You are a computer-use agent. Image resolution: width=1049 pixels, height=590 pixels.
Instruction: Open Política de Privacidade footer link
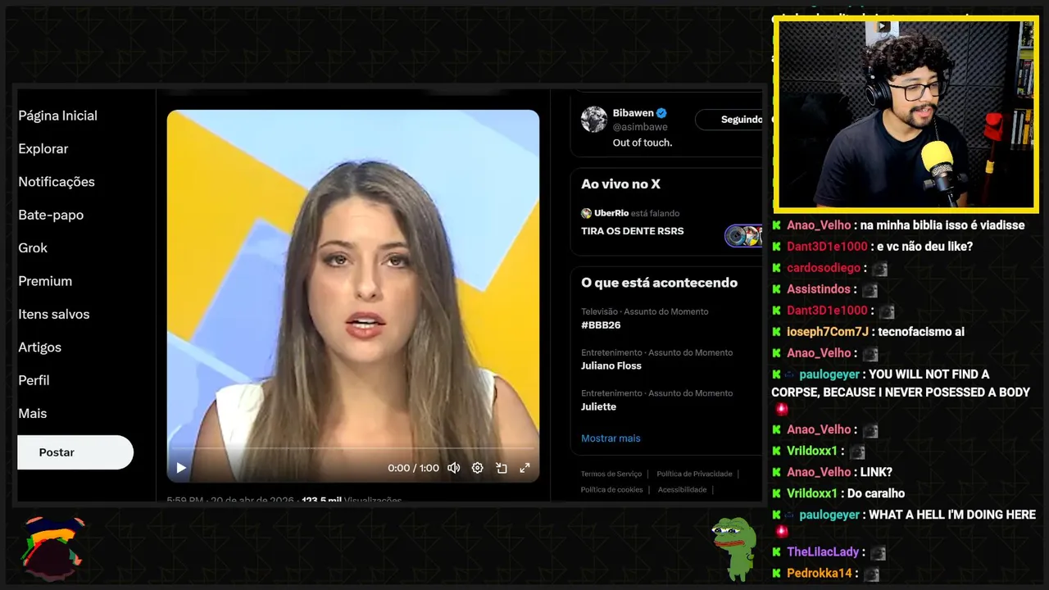(x=694, y=474)
